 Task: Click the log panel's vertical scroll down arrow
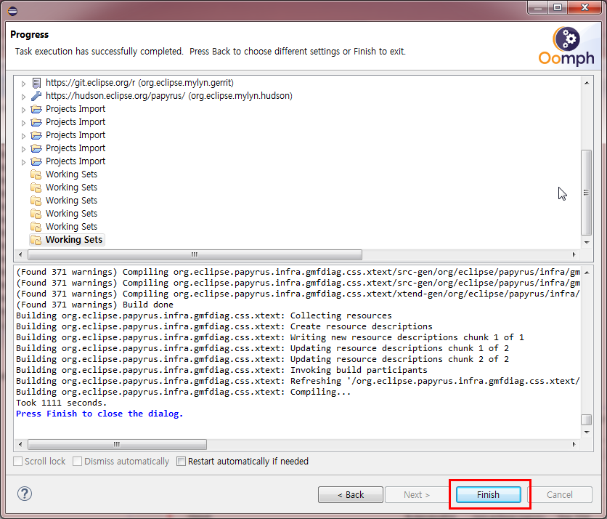587,432
